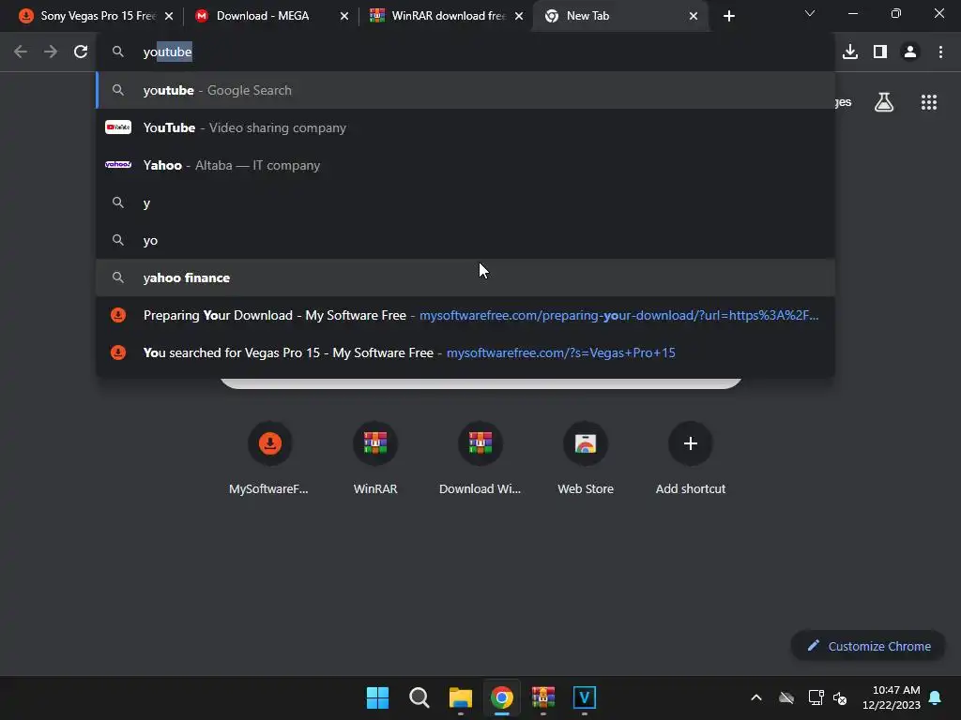961x720 pixels.
Task: Click the Add shortcut button
Action: coord(690,457)
